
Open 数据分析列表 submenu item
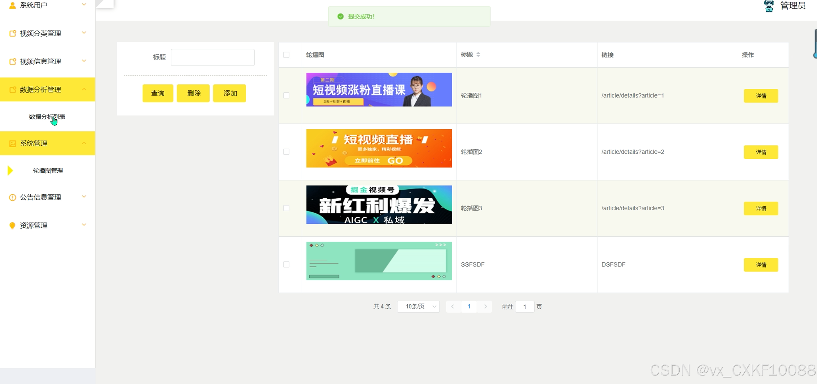click(47, 116)
